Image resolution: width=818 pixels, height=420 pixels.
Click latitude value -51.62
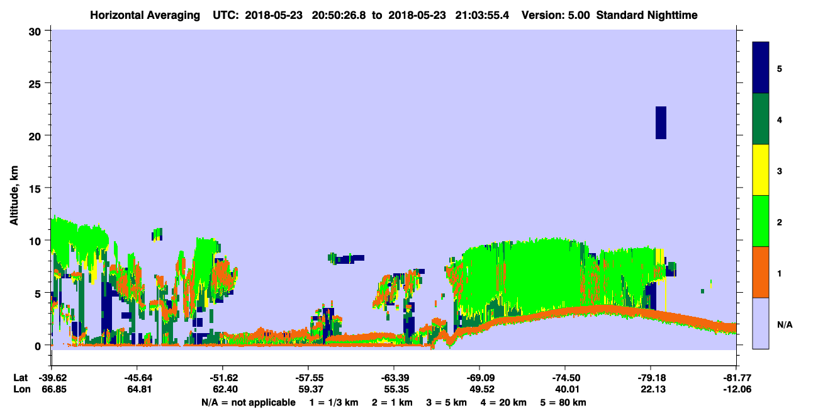[x=222, y=378]
